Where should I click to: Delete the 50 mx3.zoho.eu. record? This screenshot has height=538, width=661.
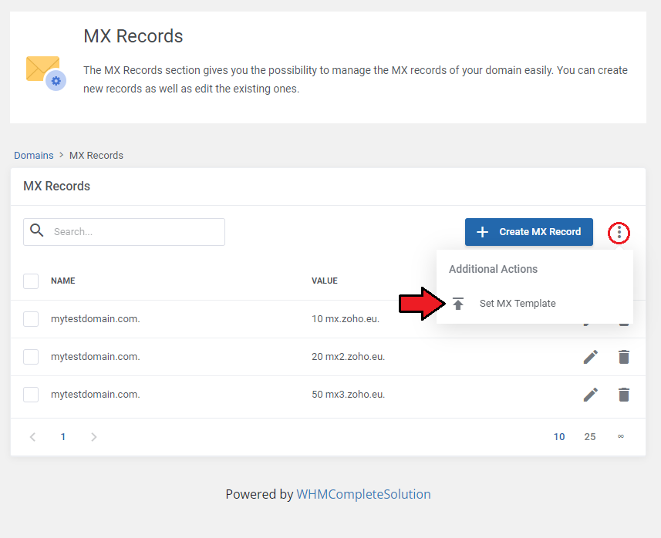click(x=624, y=395)
